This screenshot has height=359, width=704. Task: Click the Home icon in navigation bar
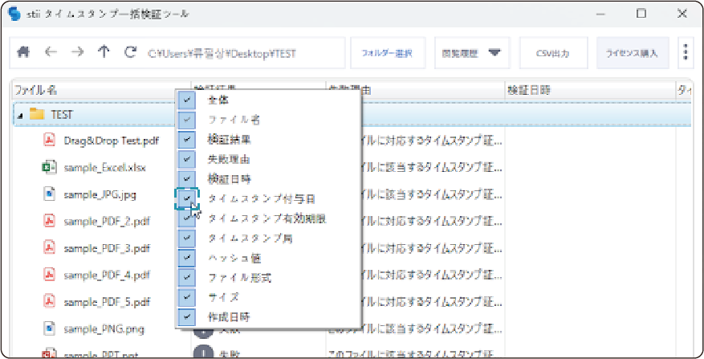24,53
